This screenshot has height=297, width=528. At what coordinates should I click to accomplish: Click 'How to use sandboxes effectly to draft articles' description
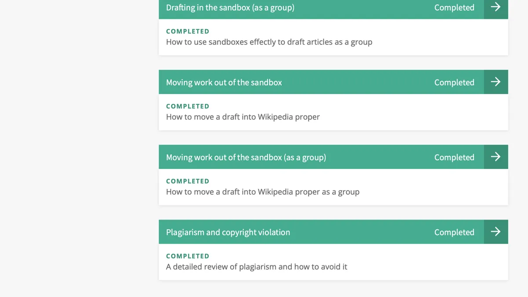269,42
